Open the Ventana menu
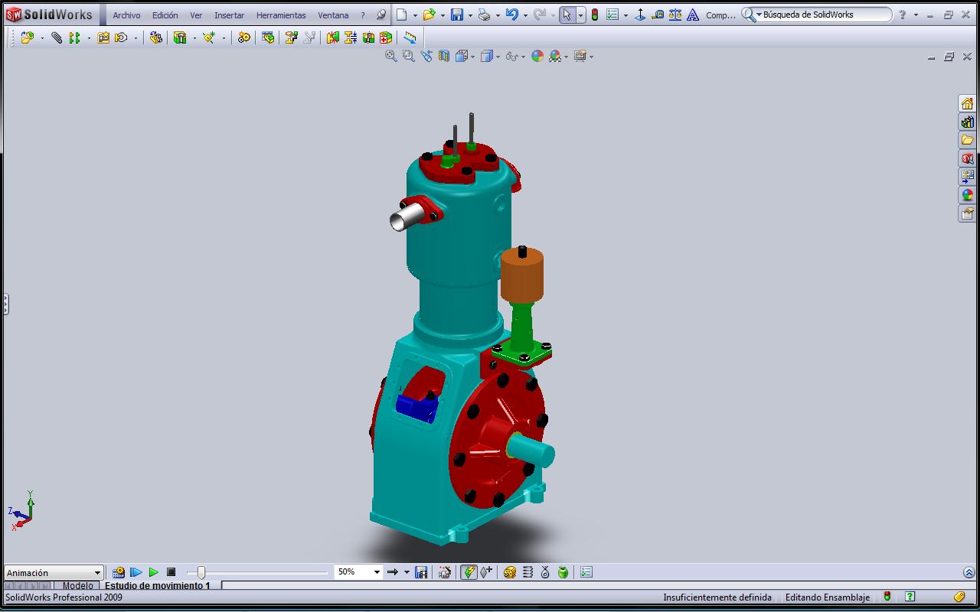This screenshot has height=612, width=980. pos(333,15)
